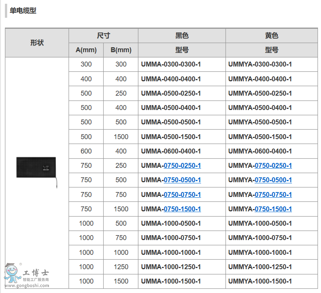The height and width of the screenshot is (293, 321).
Task: Follow the UMMYA-0750-0750-1 link
Action: click(273, 194)
